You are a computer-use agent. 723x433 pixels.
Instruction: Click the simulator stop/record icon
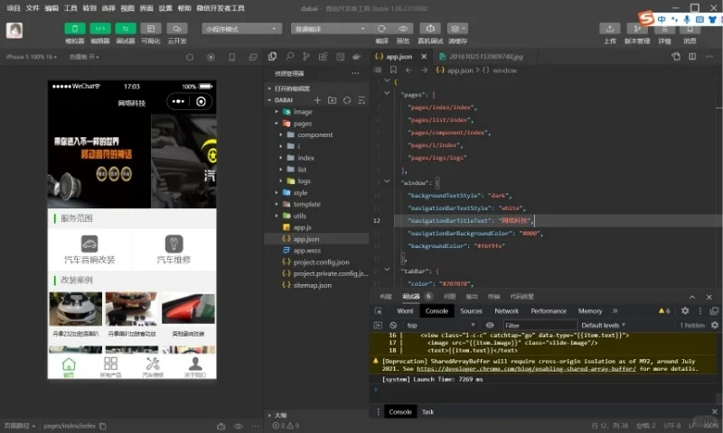(211, 57)
